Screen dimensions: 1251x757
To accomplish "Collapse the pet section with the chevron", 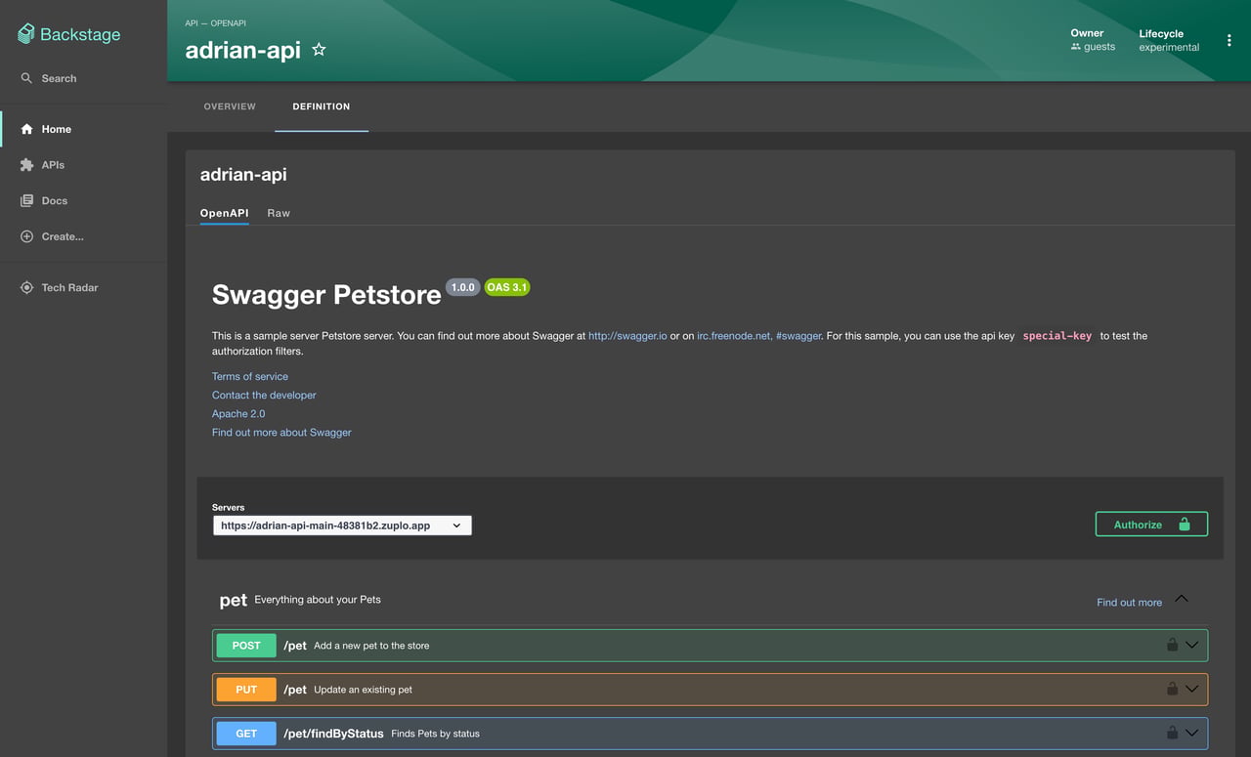I will pos(1181,599).
